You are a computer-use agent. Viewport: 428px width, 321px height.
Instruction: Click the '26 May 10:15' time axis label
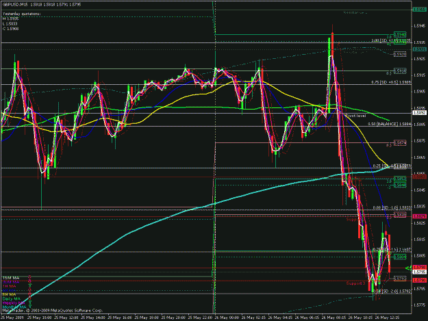point(360,318)
